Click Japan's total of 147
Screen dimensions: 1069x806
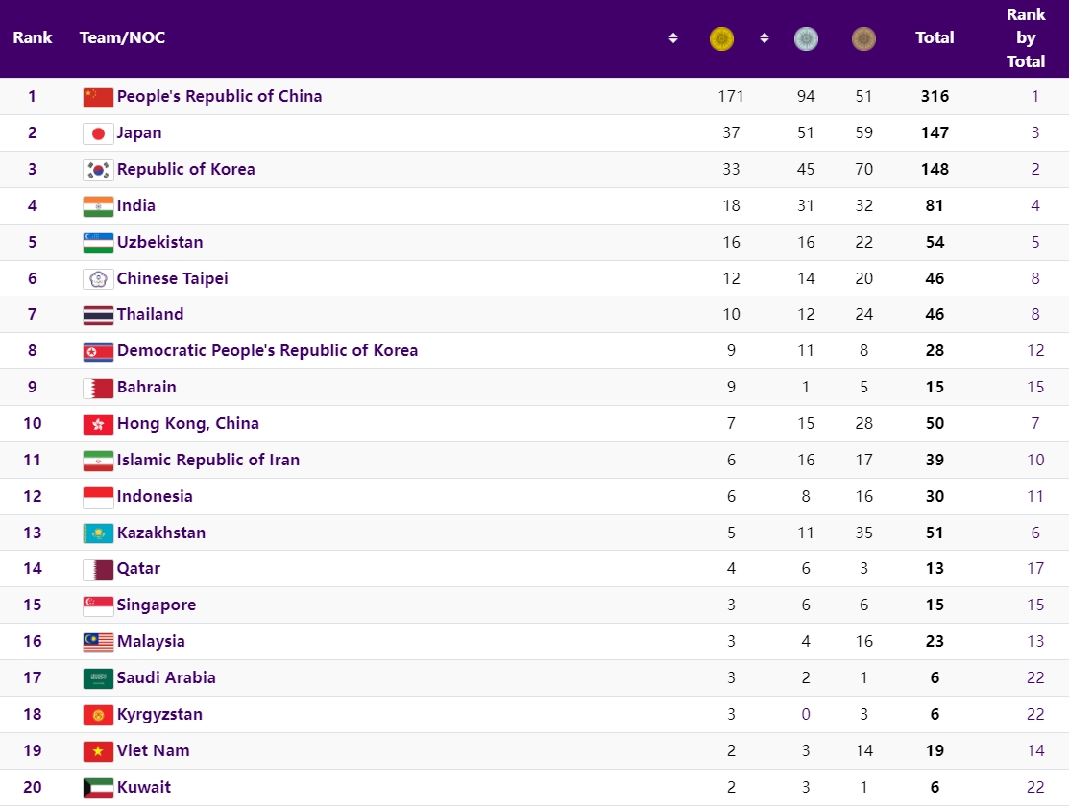coord(935,132)
